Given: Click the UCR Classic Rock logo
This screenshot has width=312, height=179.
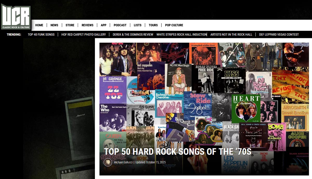Looking at the screenshot, I should click(16, 17).
